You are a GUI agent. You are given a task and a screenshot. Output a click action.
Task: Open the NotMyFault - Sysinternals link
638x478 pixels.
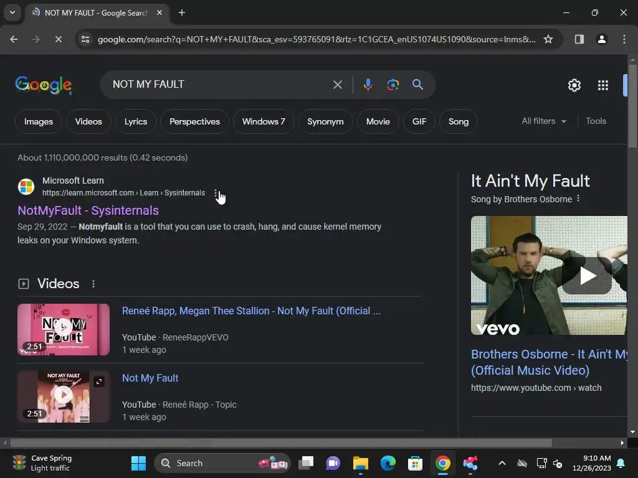point(88,210)
